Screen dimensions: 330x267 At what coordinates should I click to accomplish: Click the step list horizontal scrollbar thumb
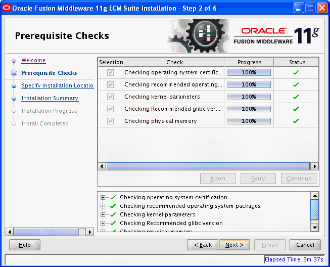click(x=46, y=232)
